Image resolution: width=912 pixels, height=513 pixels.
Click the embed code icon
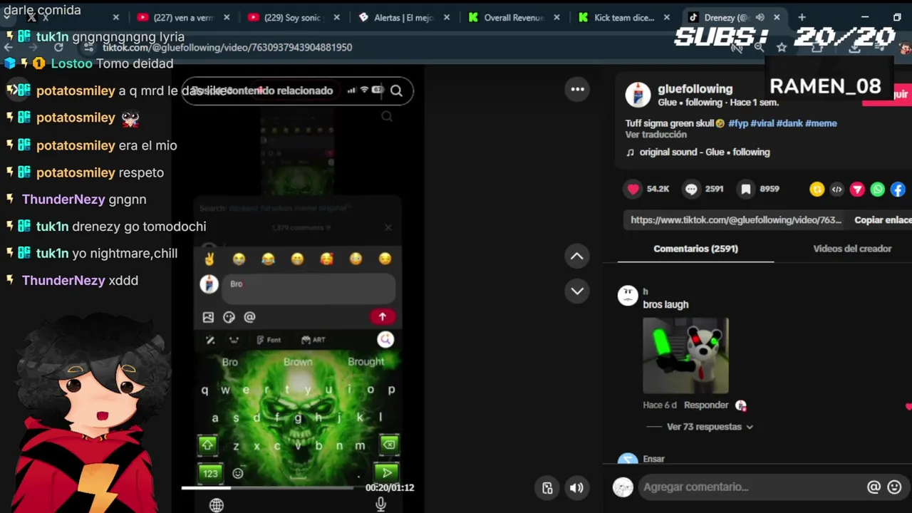[x=837, y=189]
